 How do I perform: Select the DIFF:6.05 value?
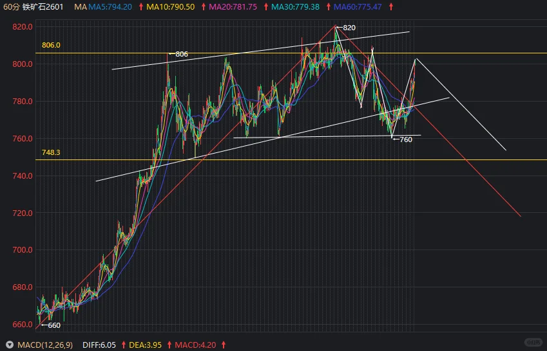[x=99, y=345]
